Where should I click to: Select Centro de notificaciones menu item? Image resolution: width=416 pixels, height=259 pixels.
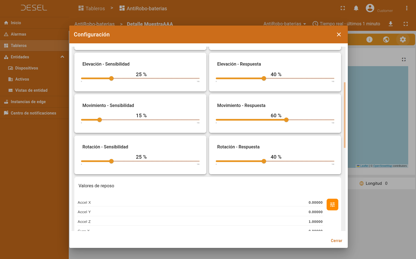click(x=33, y=113)
